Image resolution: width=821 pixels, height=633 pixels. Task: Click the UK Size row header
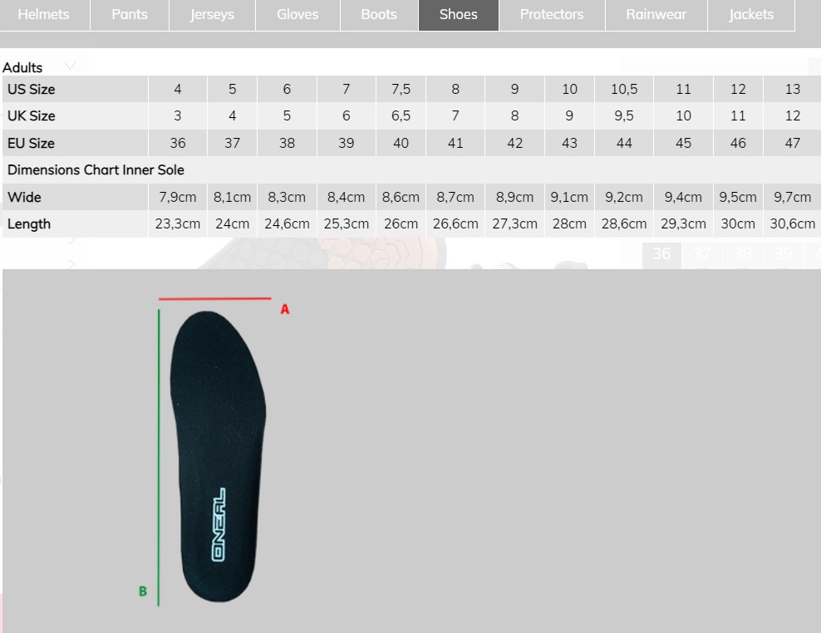[76, 115]
